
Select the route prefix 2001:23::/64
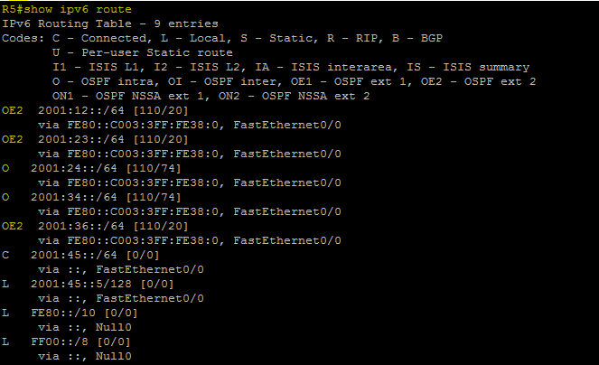[x=81, y=139]
